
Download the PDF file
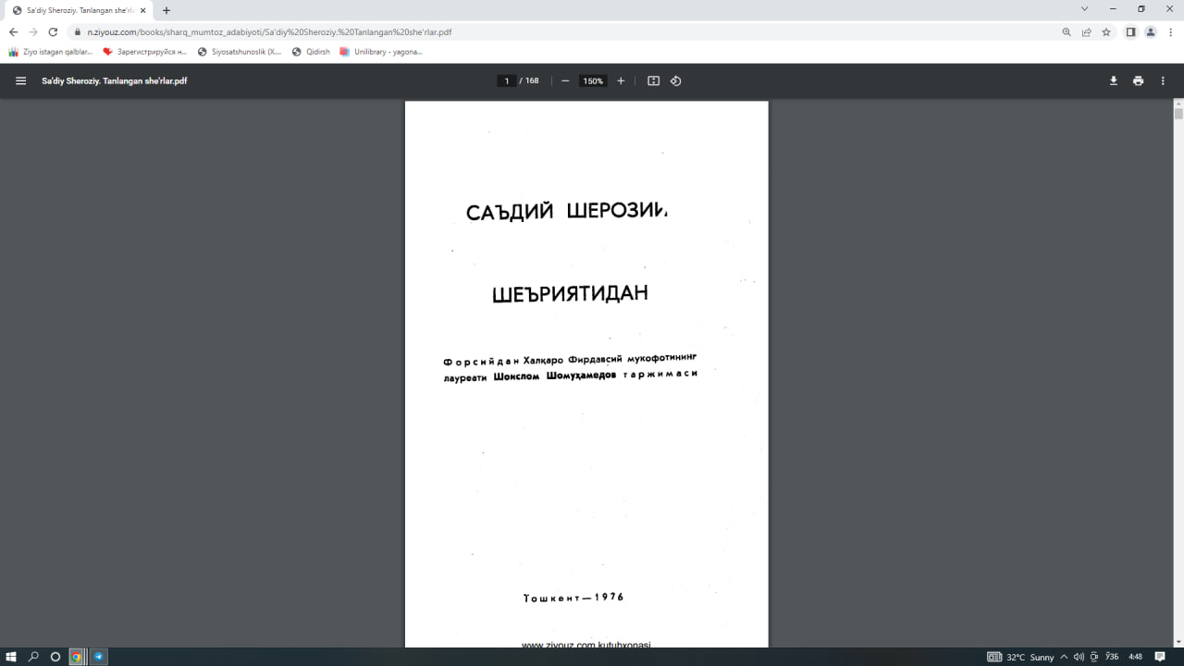click(1113, 80)
